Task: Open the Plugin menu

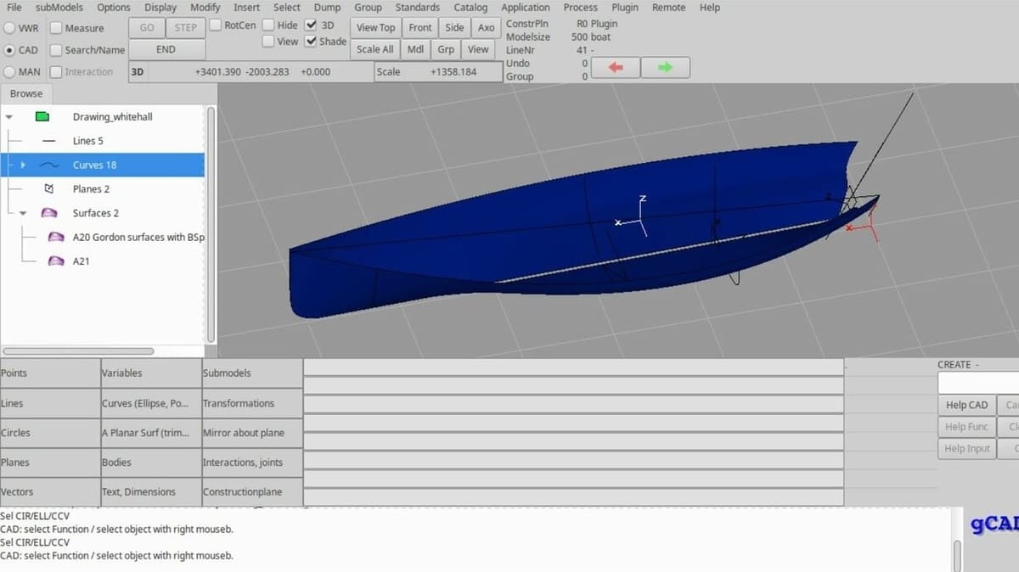Action: click(625, 8)
